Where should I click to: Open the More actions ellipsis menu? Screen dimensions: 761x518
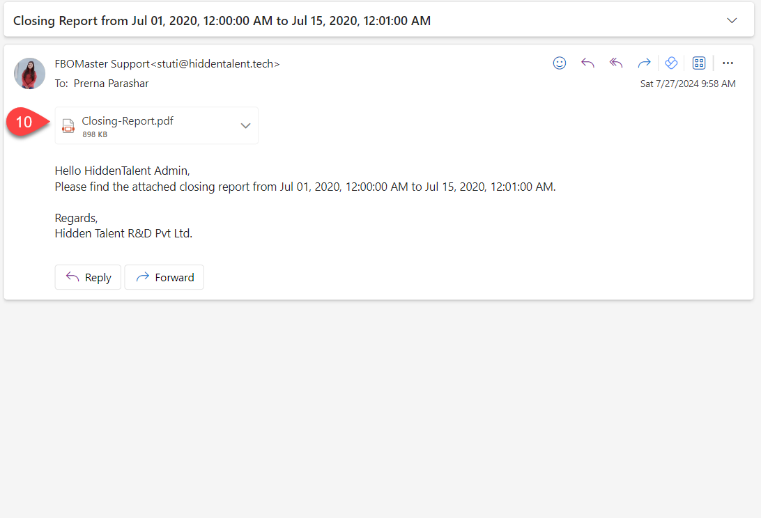728,63
